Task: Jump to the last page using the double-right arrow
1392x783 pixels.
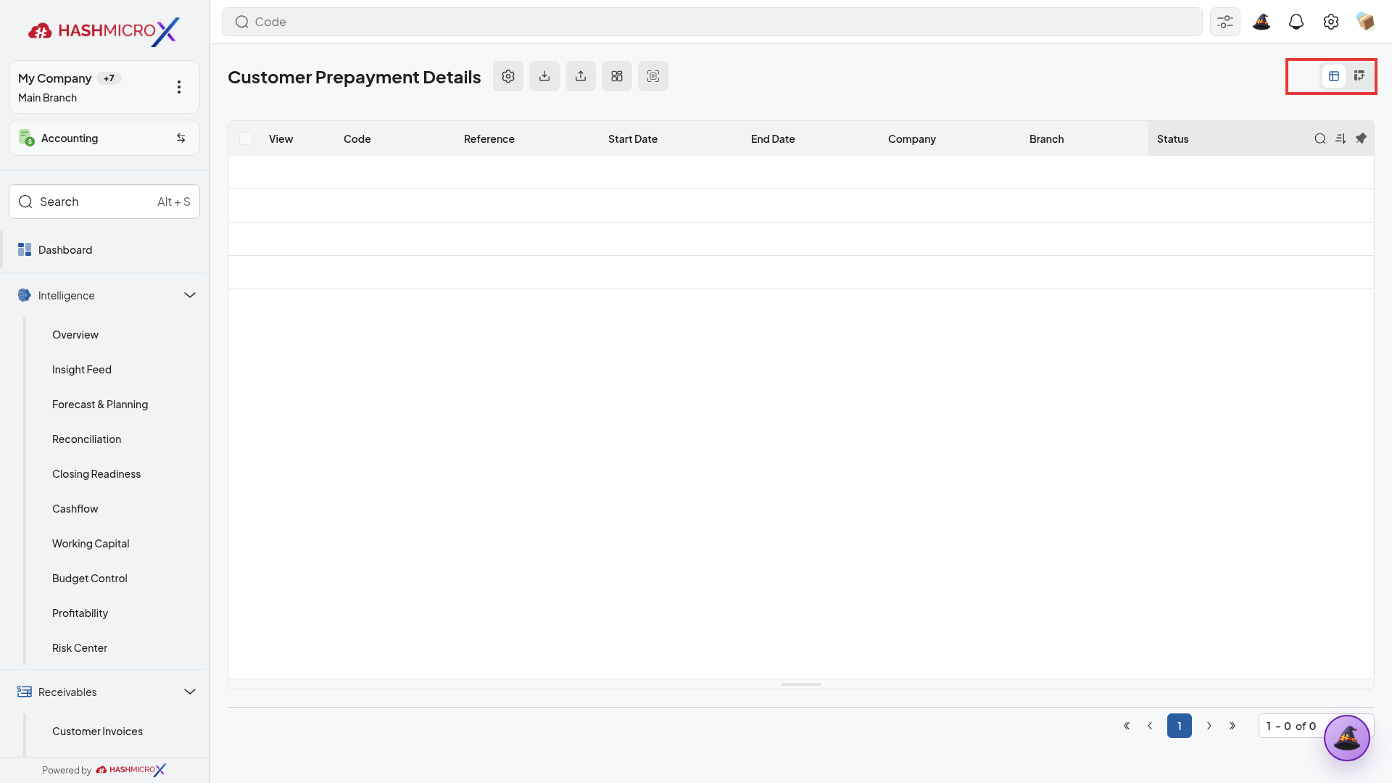Action: pyautogui.click(x=1232, y=726)
